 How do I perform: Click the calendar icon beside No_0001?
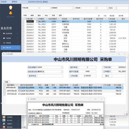pyautogui.click(x=37, y=21)
